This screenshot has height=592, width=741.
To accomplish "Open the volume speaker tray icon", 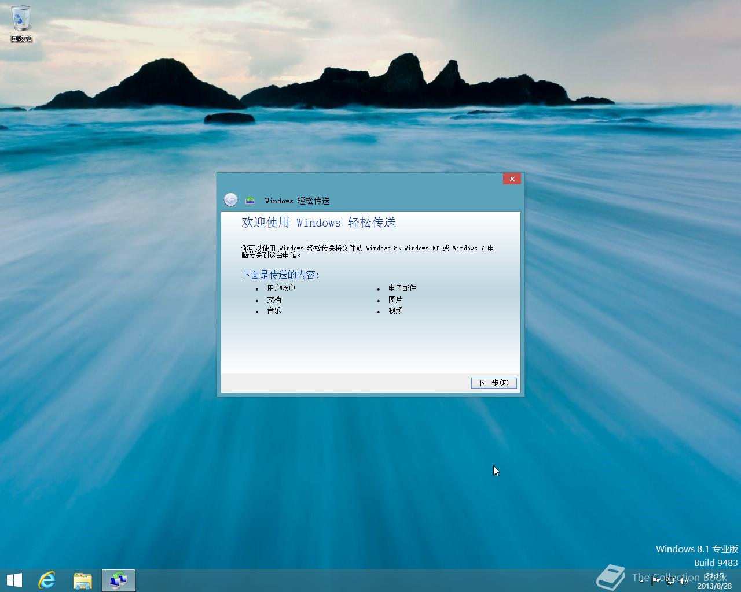I will coord(684,581).
